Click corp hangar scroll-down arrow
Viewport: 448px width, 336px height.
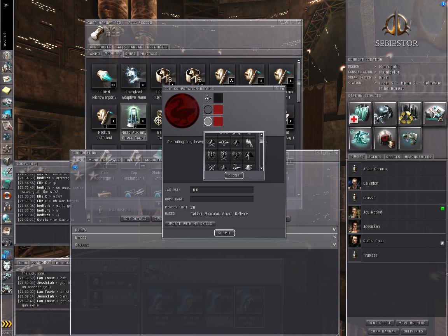299,195
